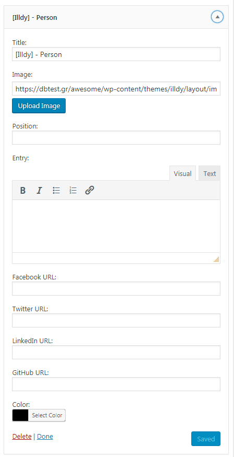Click the Done link
Viewport: 234px width, 457px height.
[45, 436]
